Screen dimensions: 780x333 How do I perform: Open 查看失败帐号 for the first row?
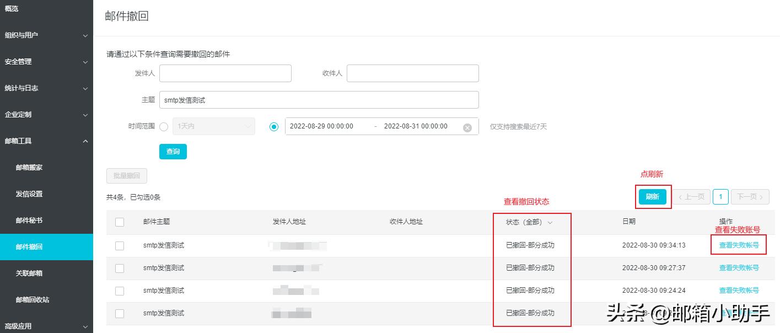tap(739, 245)
